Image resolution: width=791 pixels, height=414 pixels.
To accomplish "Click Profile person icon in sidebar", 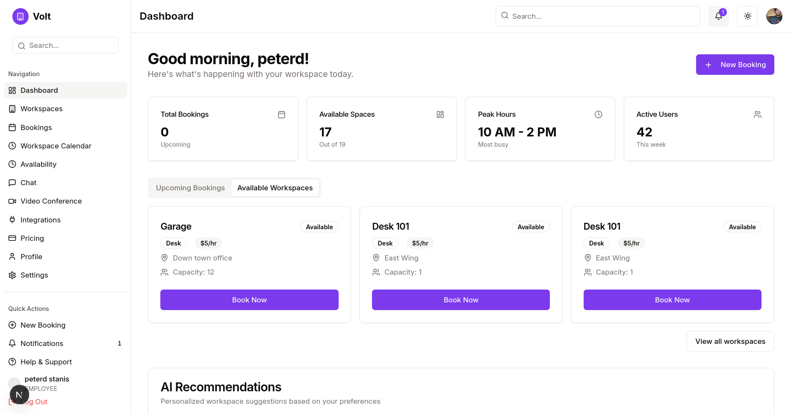I will pyautogui.click(x=12, y=257).
